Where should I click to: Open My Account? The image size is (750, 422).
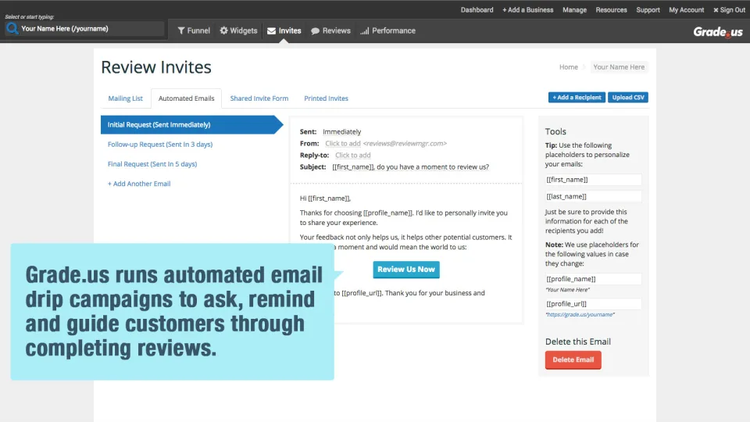(x=687, y=9)
